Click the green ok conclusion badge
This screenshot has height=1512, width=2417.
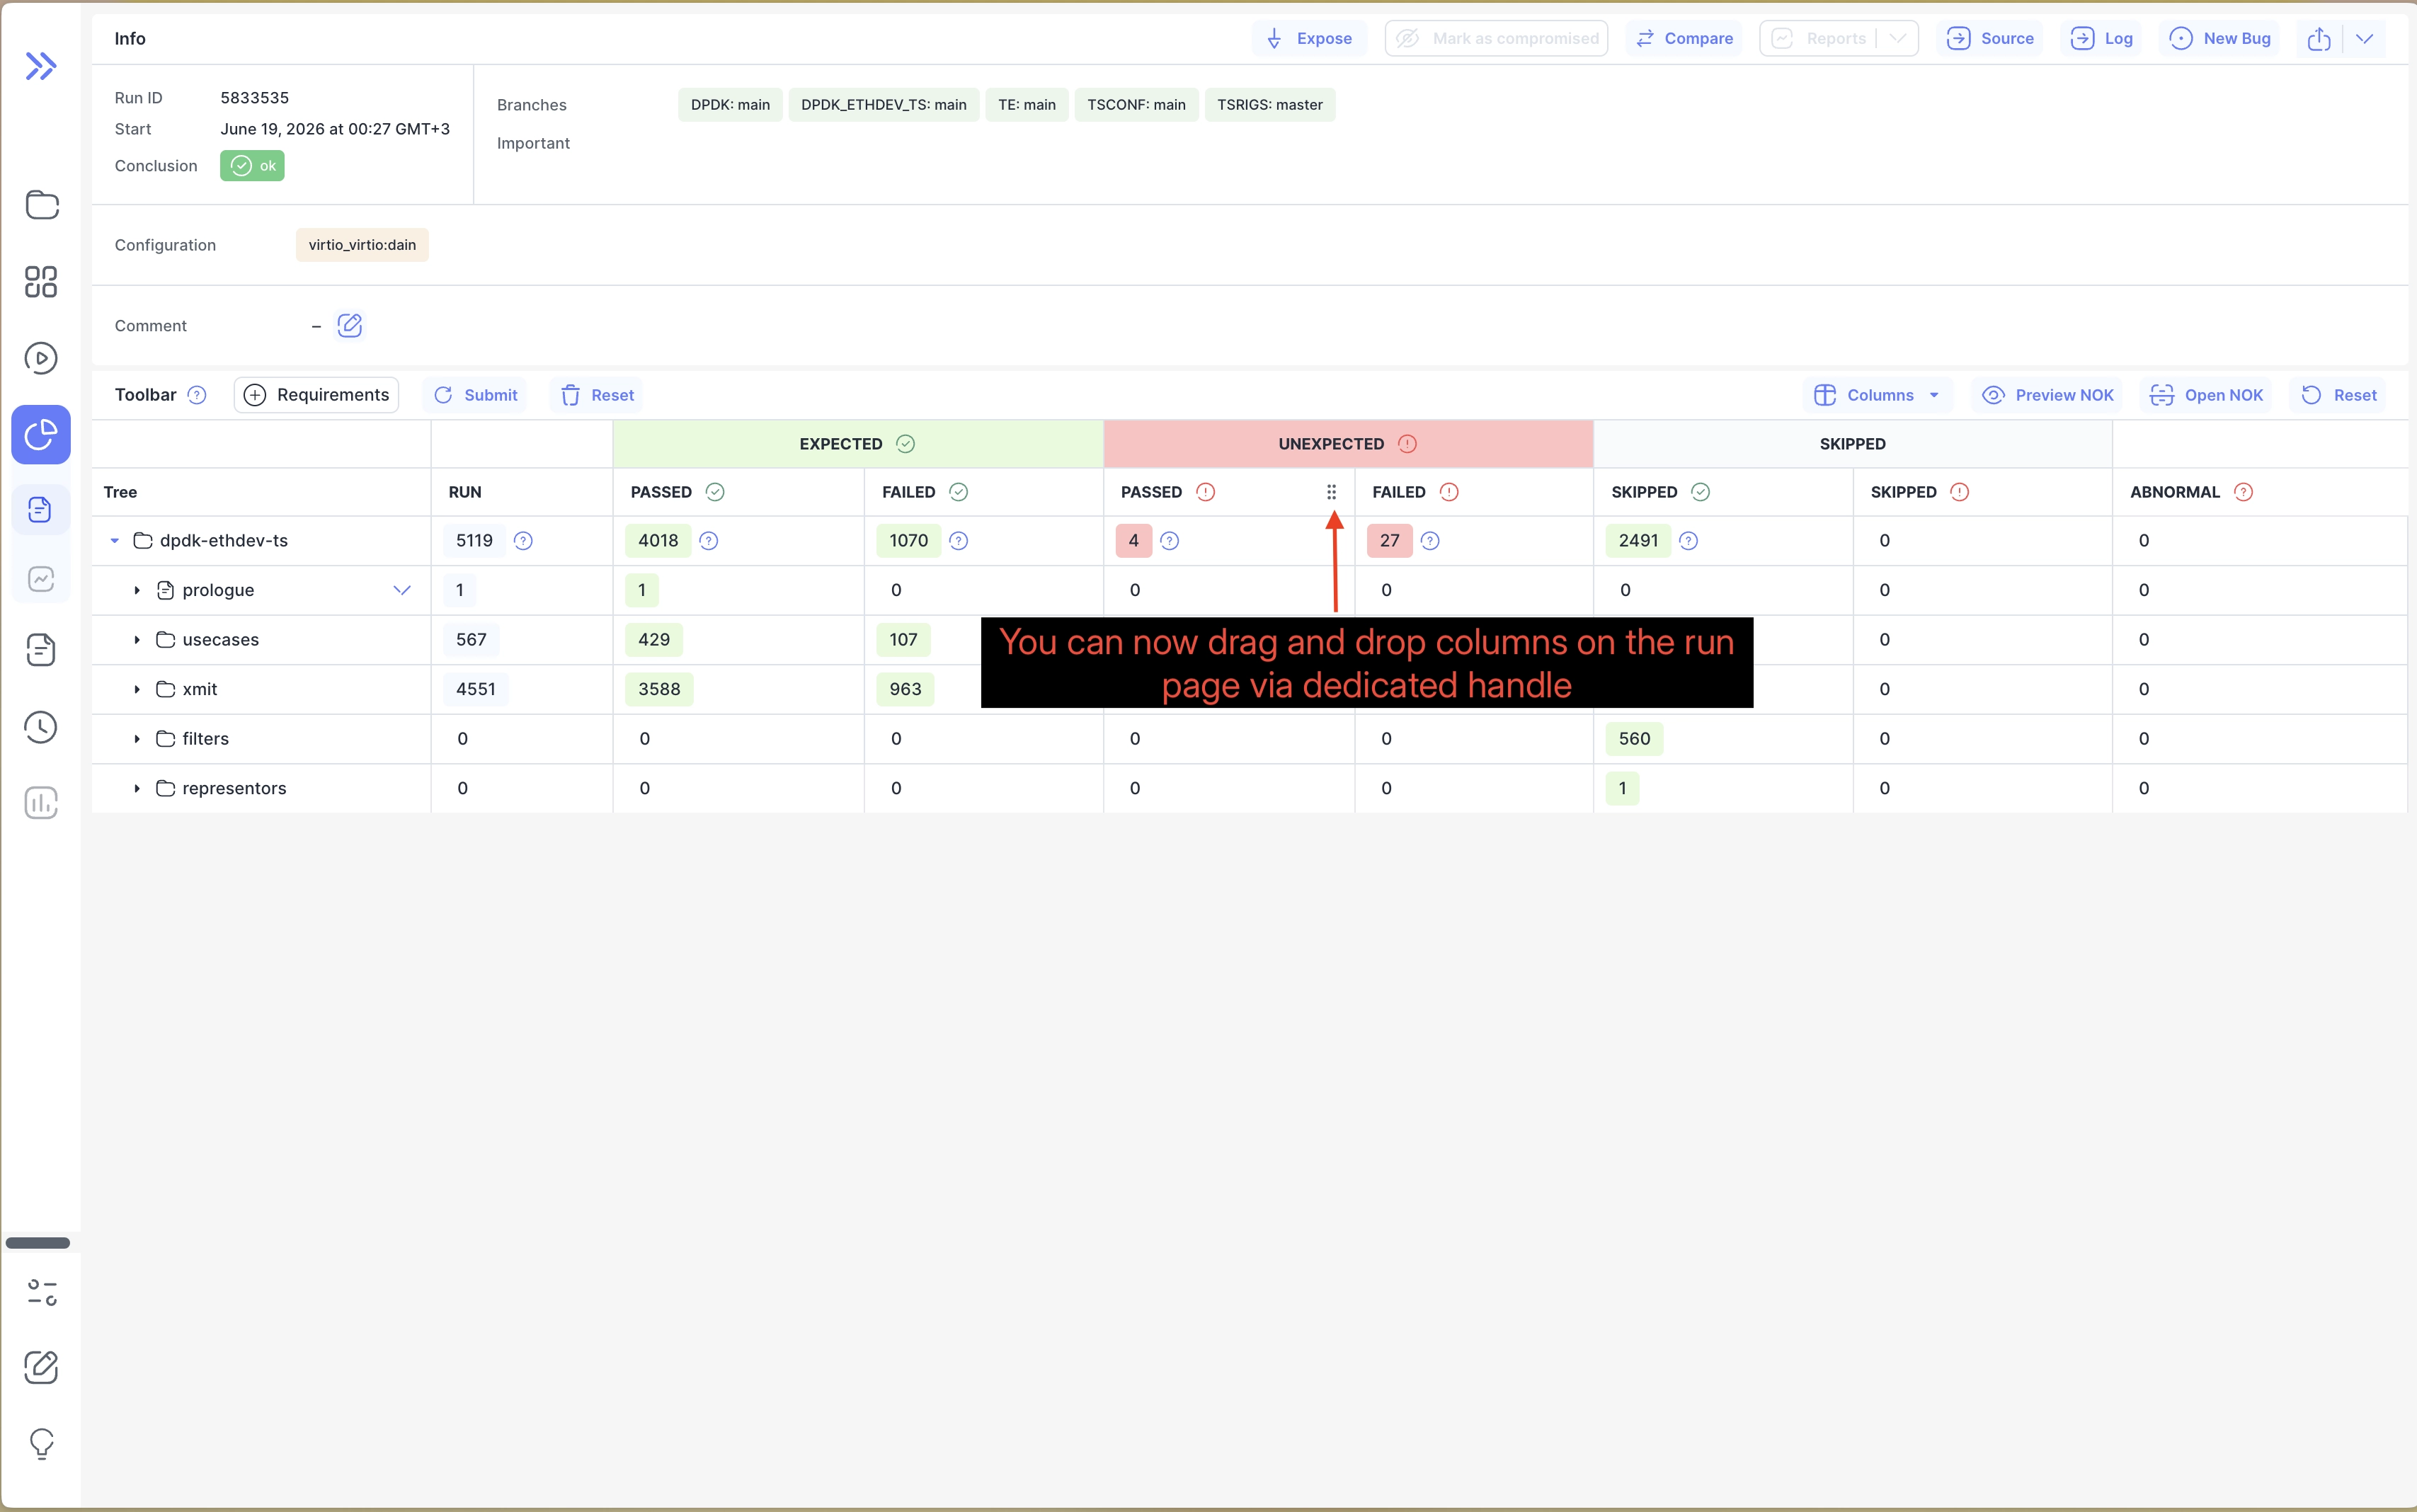(252, 166)
